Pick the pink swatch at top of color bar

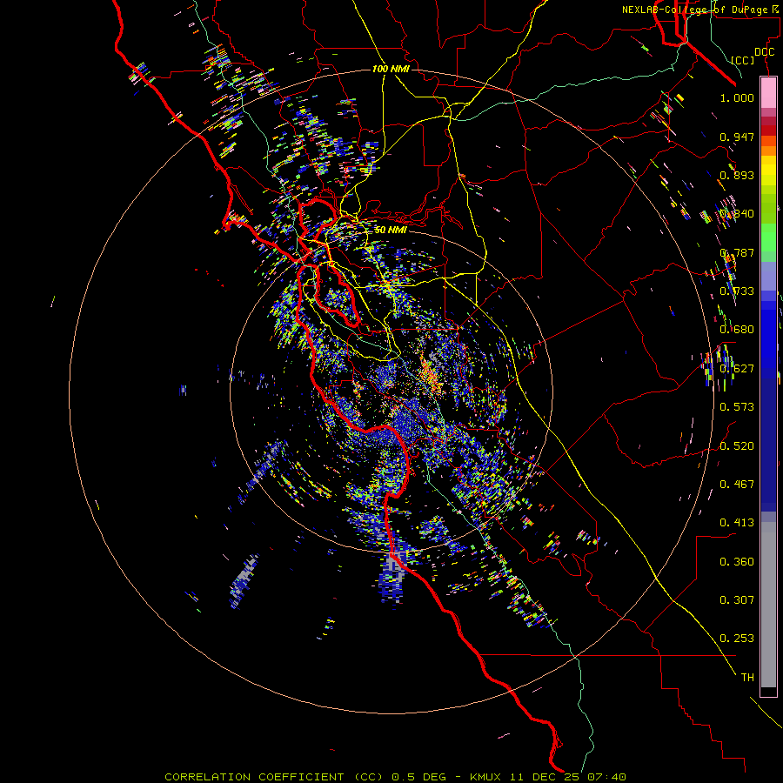768,92
